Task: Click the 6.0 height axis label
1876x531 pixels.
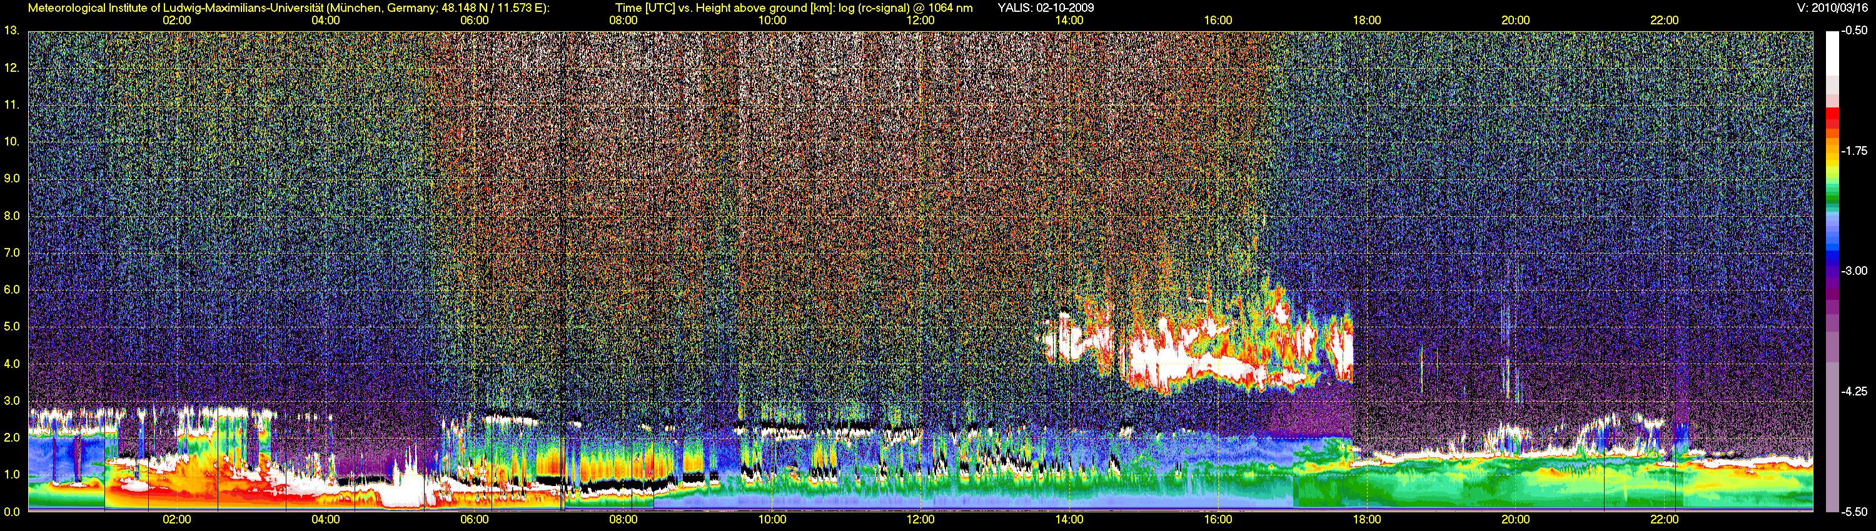Action: click(x=12, y=289)
